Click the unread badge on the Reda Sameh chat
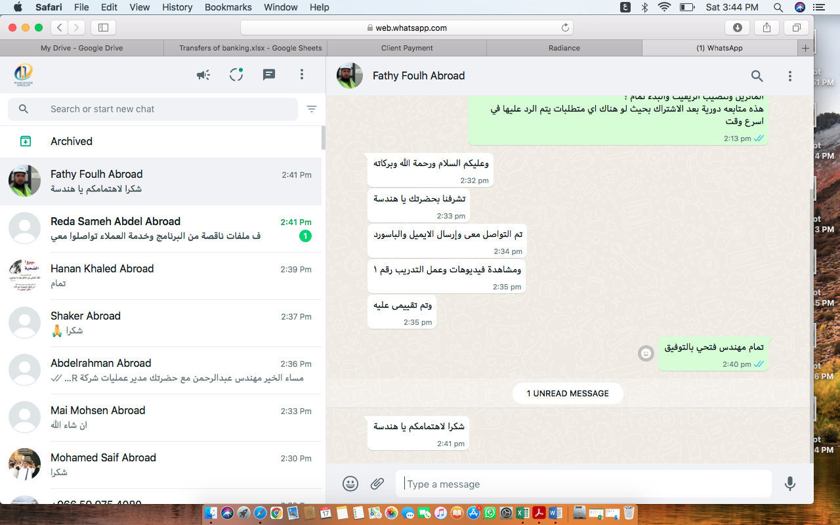 pyautogui.click(x=305, y=236)
